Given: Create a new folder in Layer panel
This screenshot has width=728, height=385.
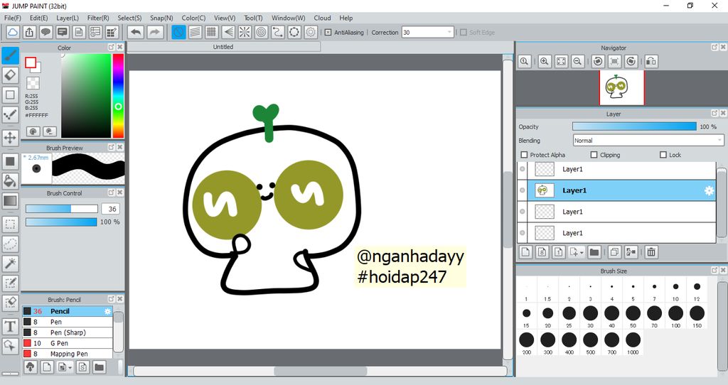Looking at the screenshot, I should (x=594, y=252).
